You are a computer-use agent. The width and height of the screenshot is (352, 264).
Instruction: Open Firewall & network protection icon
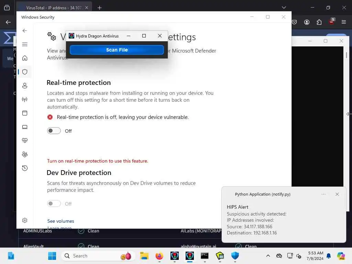(x=25, y=99)
